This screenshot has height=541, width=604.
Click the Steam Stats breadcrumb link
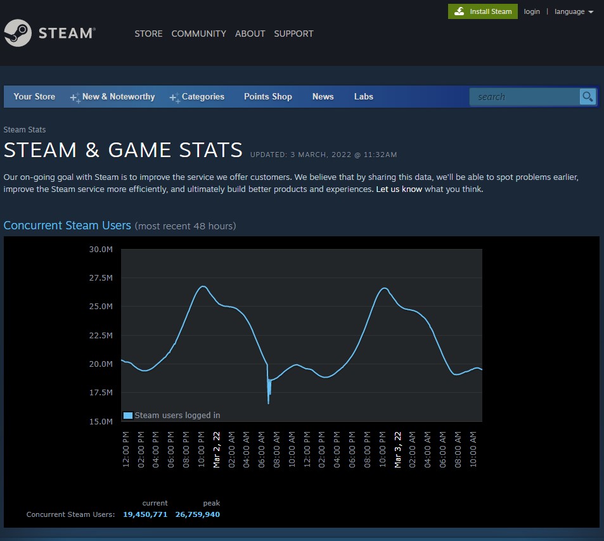[x=25, y=130]
